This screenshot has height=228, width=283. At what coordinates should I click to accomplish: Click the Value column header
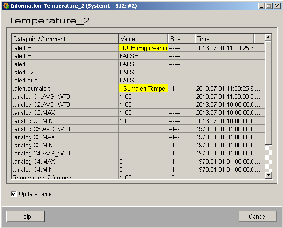point(143,39)
